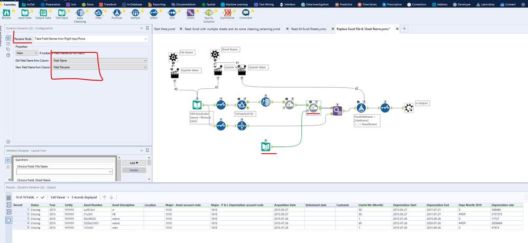The width and height of the screenshot is (528, 243).
Task: Click the Text To Columns tool
Action: coord(209,13)
